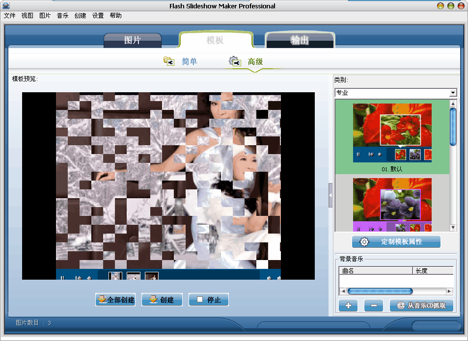Open the 类别 category dropdown showing 专业

coord(396,93)
